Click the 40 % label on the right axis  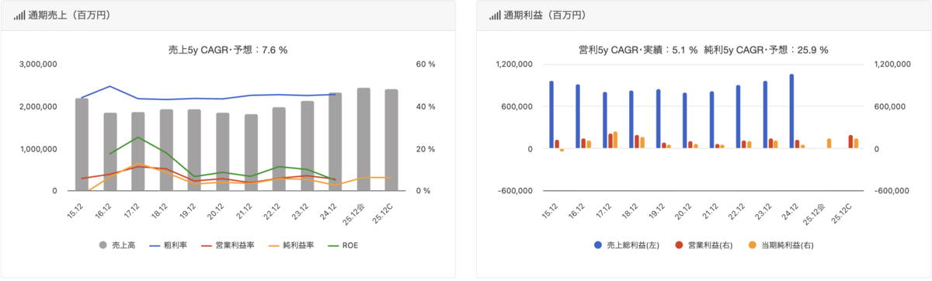426,106
